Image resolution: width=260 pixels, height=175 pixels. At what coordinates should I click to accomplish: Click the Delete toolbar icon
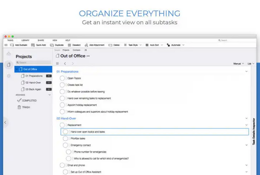point(110,45)
